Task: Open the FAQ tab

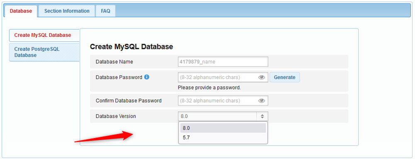Action: point(105,11)
